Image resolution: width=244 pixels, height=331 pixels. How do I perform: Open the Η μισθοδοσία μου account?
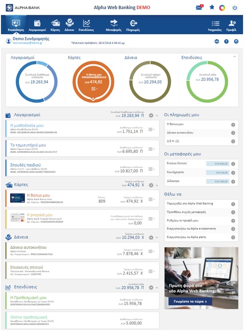pyautogui.click(x=27, y=125)
